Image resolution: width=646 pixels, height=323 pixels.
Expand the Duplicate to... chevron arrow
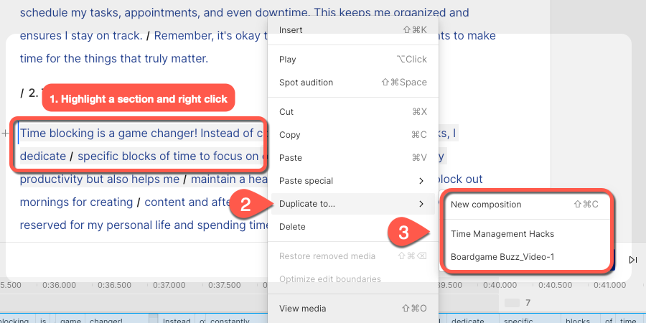[421, 204]
